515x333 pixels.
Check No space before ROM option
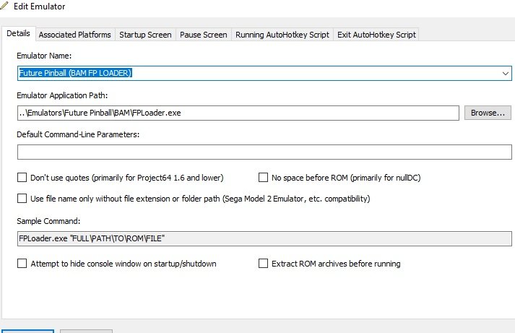263,178
